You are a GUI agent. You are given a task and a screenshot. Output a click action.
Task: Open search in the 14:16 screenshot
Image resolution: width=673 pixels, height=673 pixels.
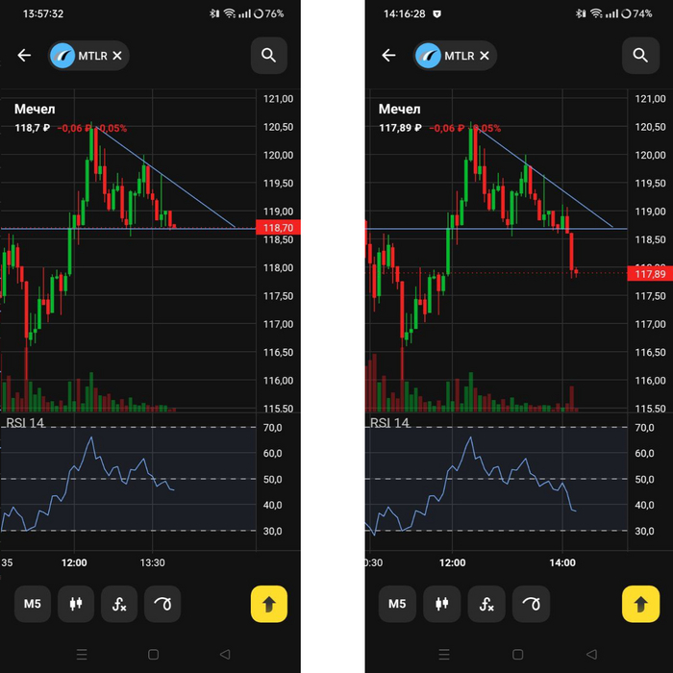640,56
